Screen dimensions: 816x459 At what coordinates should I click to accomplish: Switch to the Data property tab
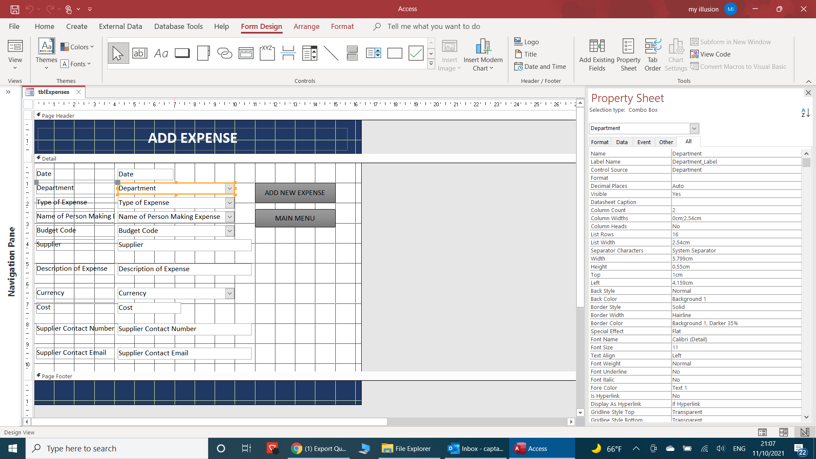point(622,142)
